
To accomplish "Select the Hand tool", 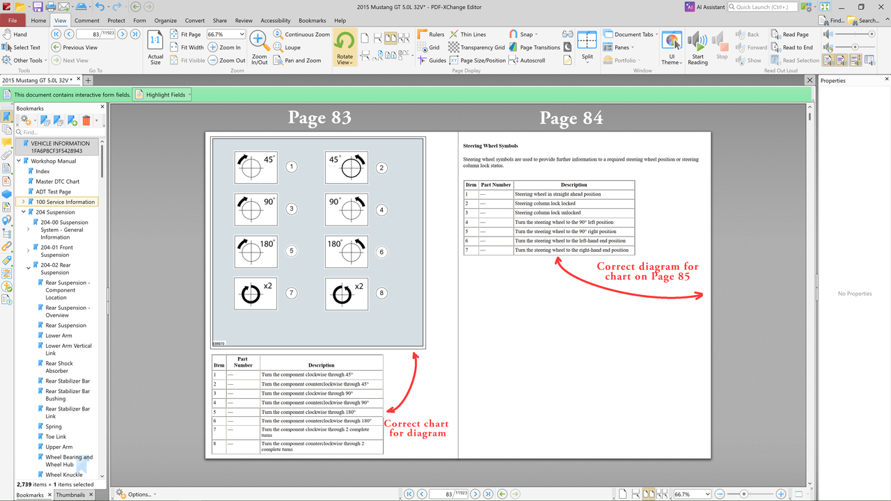I will [15, 34].
